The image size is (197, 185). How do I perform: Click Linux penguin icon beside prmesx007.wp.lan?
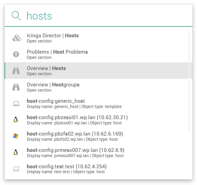(x=16, y=152)
